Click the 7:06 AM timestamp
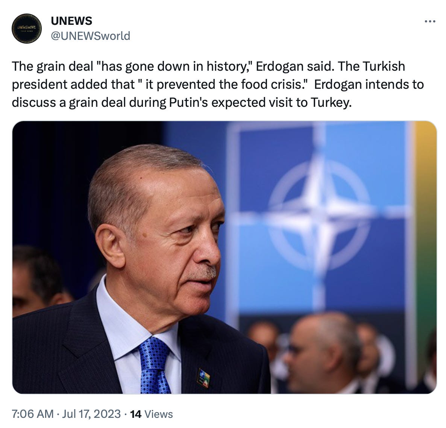Screen dimensions: 446x428 (32, 414)
